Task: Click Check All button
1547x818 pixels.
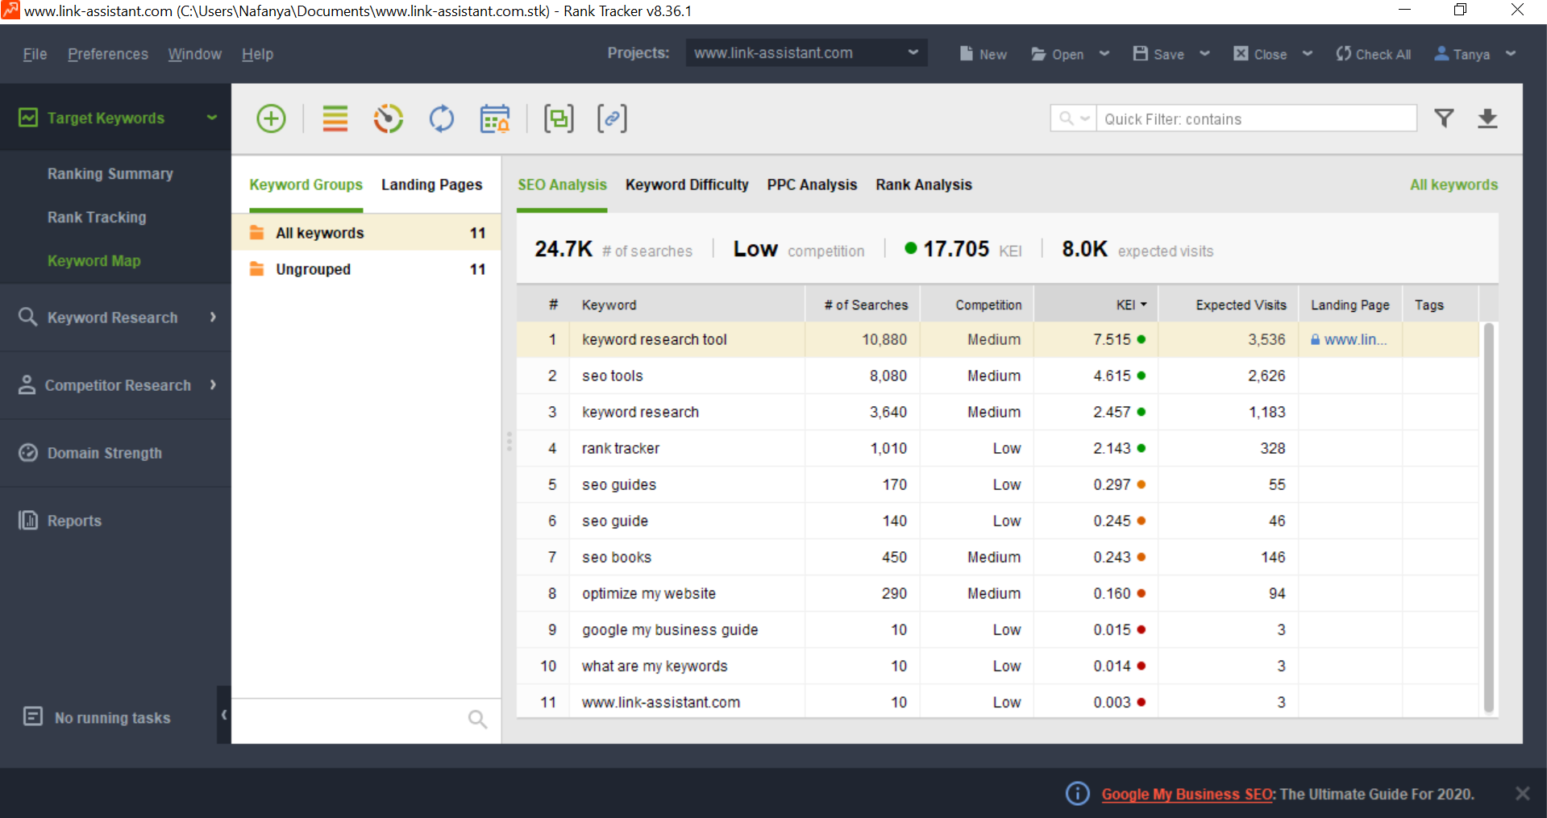Action: pyautogui.click(x=1373, y=54)
